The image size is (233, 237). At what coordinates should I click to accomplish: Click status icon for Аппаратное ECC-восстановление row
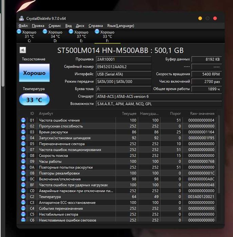click(x=23, y=202)
